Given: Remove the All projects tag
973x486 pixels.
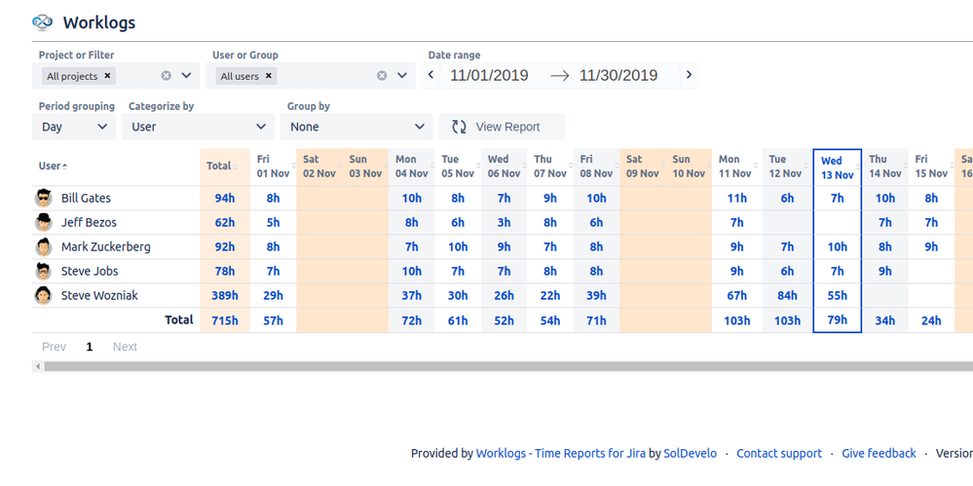Looking at the screenshot, I should click(107, 76).
